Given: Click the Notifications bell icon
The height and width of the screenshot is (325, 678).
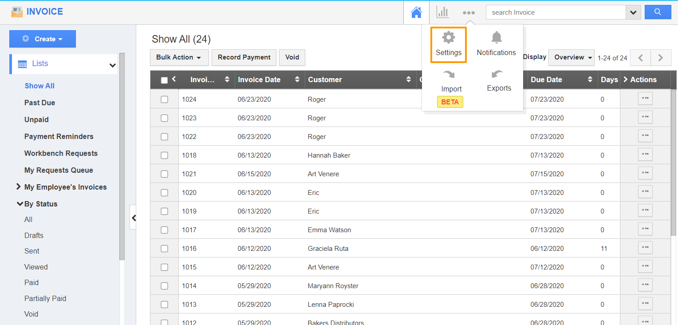Looking at the screenshot, I should [x=496, y=38].
